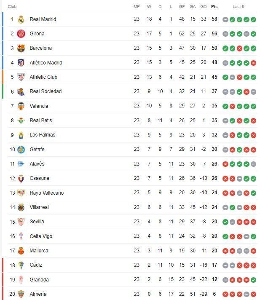Select the Getafe crest icon
This screenshot has height=300, width=260.
point(21,150)
